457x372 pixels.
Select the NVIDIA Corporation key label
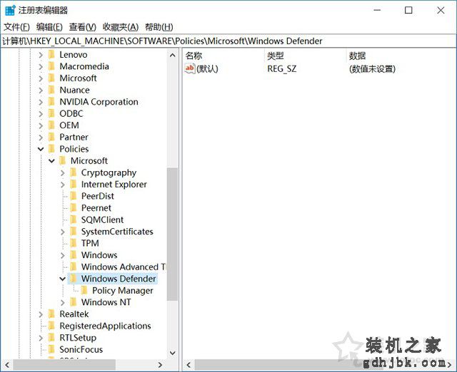tap(99, 102)
